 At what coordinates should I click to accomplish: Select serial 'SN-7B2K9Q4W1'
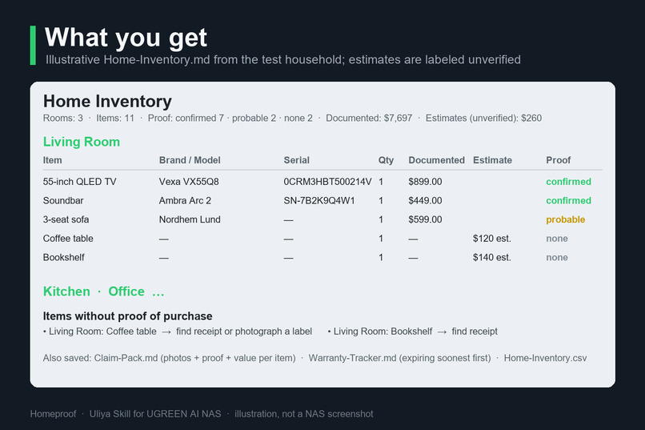[319, 200]
